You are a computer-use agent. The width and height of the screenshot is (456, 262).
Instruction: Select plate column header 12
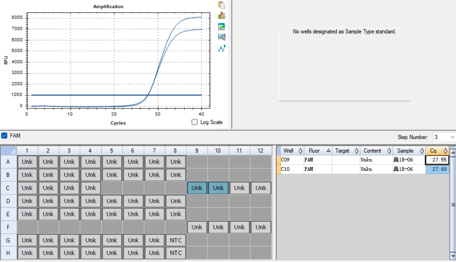click(260, 151)
